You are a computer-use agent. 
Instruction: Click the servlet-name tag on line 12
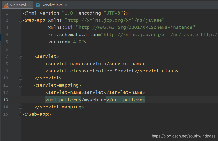[x=65, y=92]
